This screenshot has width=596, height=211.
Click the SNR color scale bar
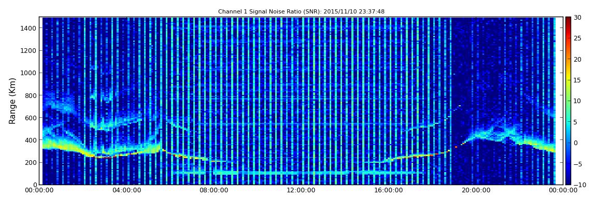pos(568,101)
